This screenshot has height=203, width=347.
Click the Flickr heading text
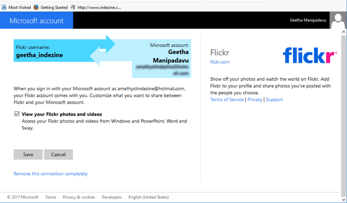click(x=220, y=53)
